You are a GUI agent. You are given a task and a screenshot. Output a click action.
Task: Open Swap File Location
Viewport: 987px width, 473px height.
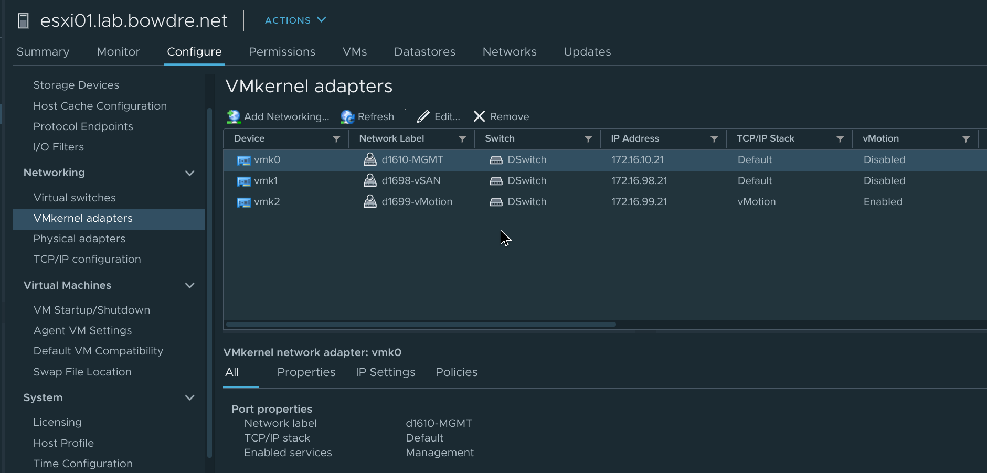[82, 372]
